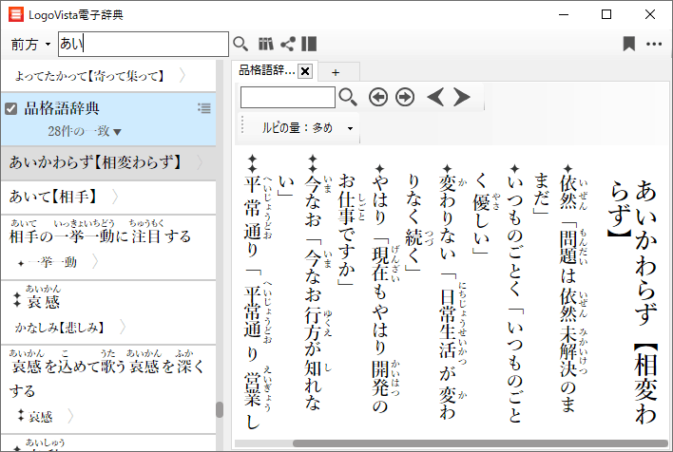The height and width of the screenshot is (452, 673).
Task: Click the share icon in top toolbar
Action: click(x=287, y=44)
